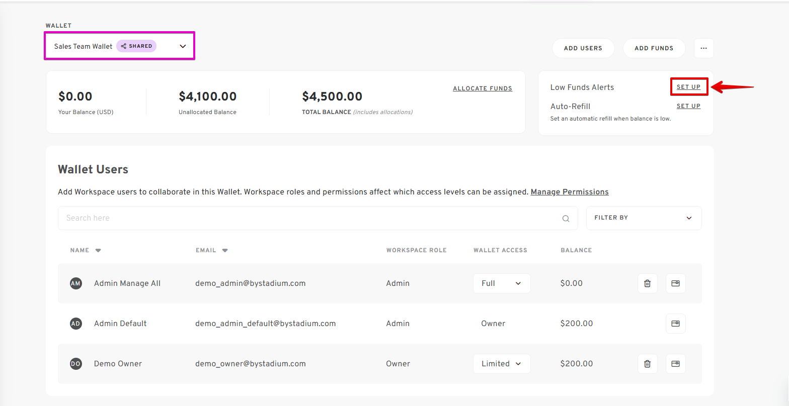This screenshot has height=406, width=789.
Task: Click the AM avatar badge
Action: point(76,283)
